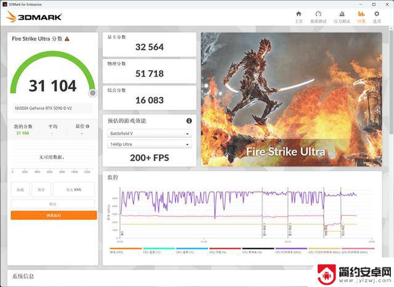The image size is (394, 287).
Task: Click the 平均 average score column
Action: [53, 129]
